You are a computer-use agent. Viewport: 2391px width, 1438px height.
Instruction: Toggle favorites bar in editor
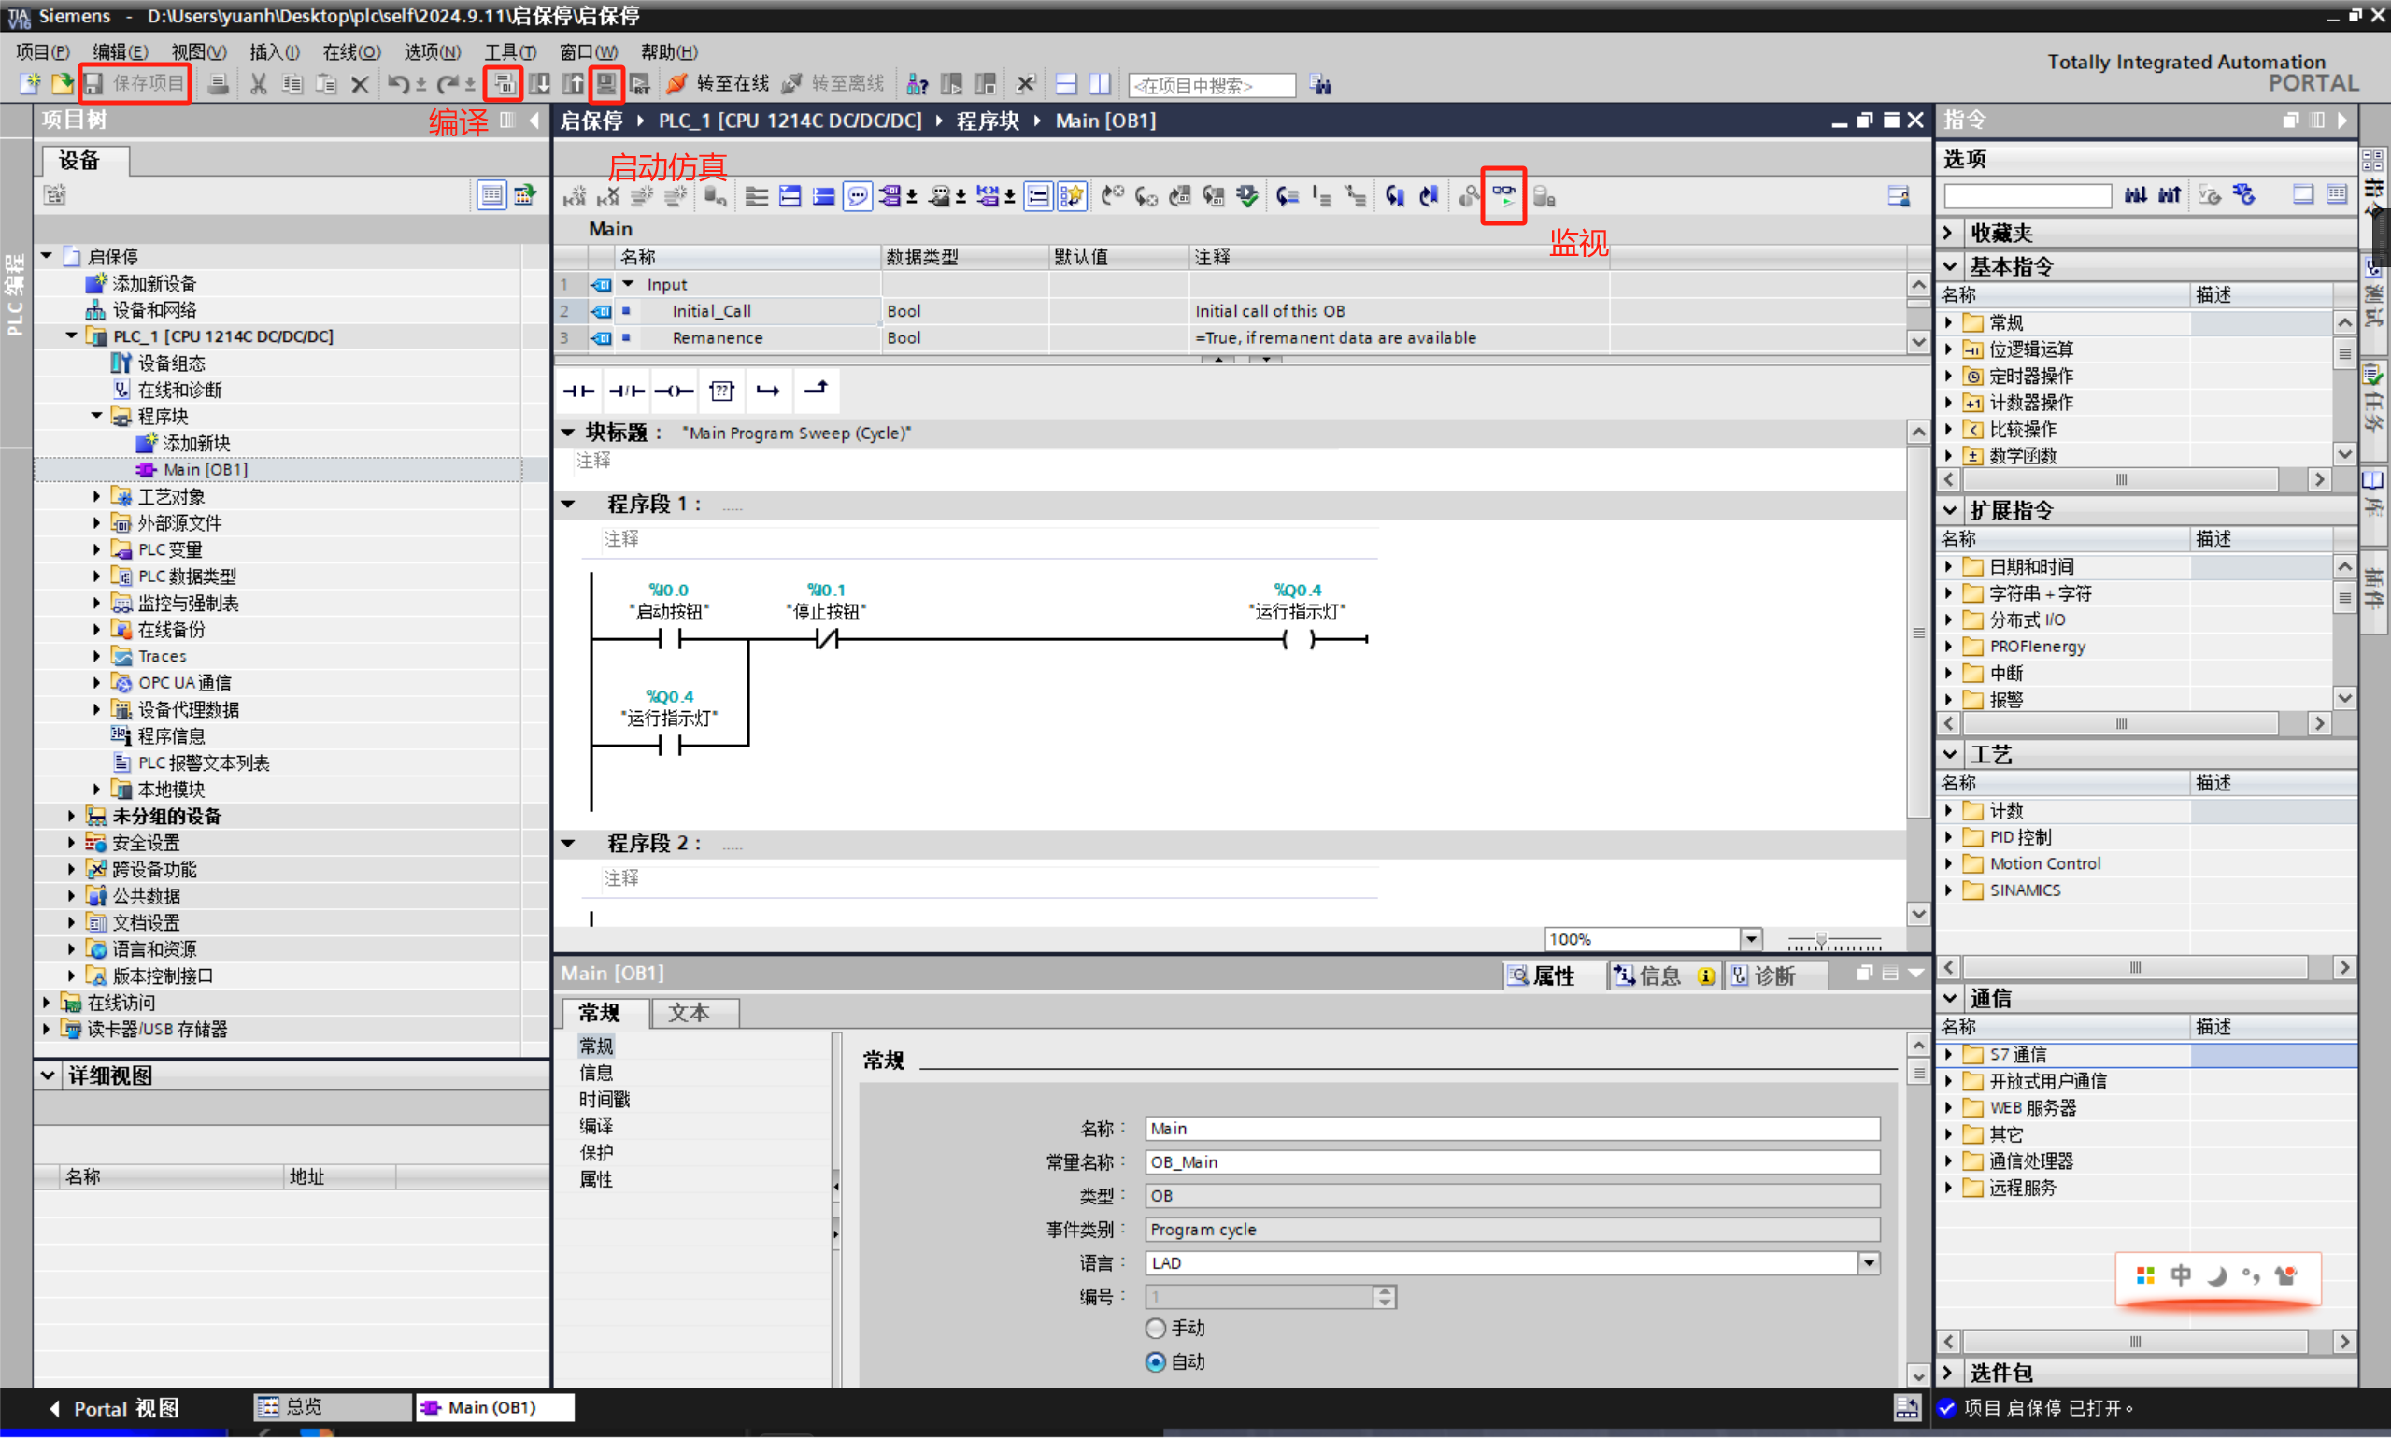[x=1072, y=197]
